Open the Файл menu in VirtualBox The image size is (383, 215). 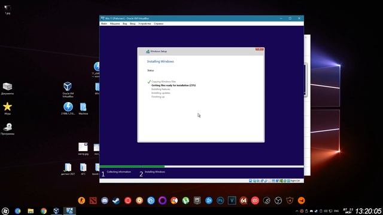pyautogui.click(x=104, y=24)
